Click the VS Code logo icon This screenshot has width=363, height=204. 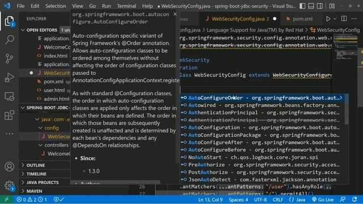pos(7,6)
